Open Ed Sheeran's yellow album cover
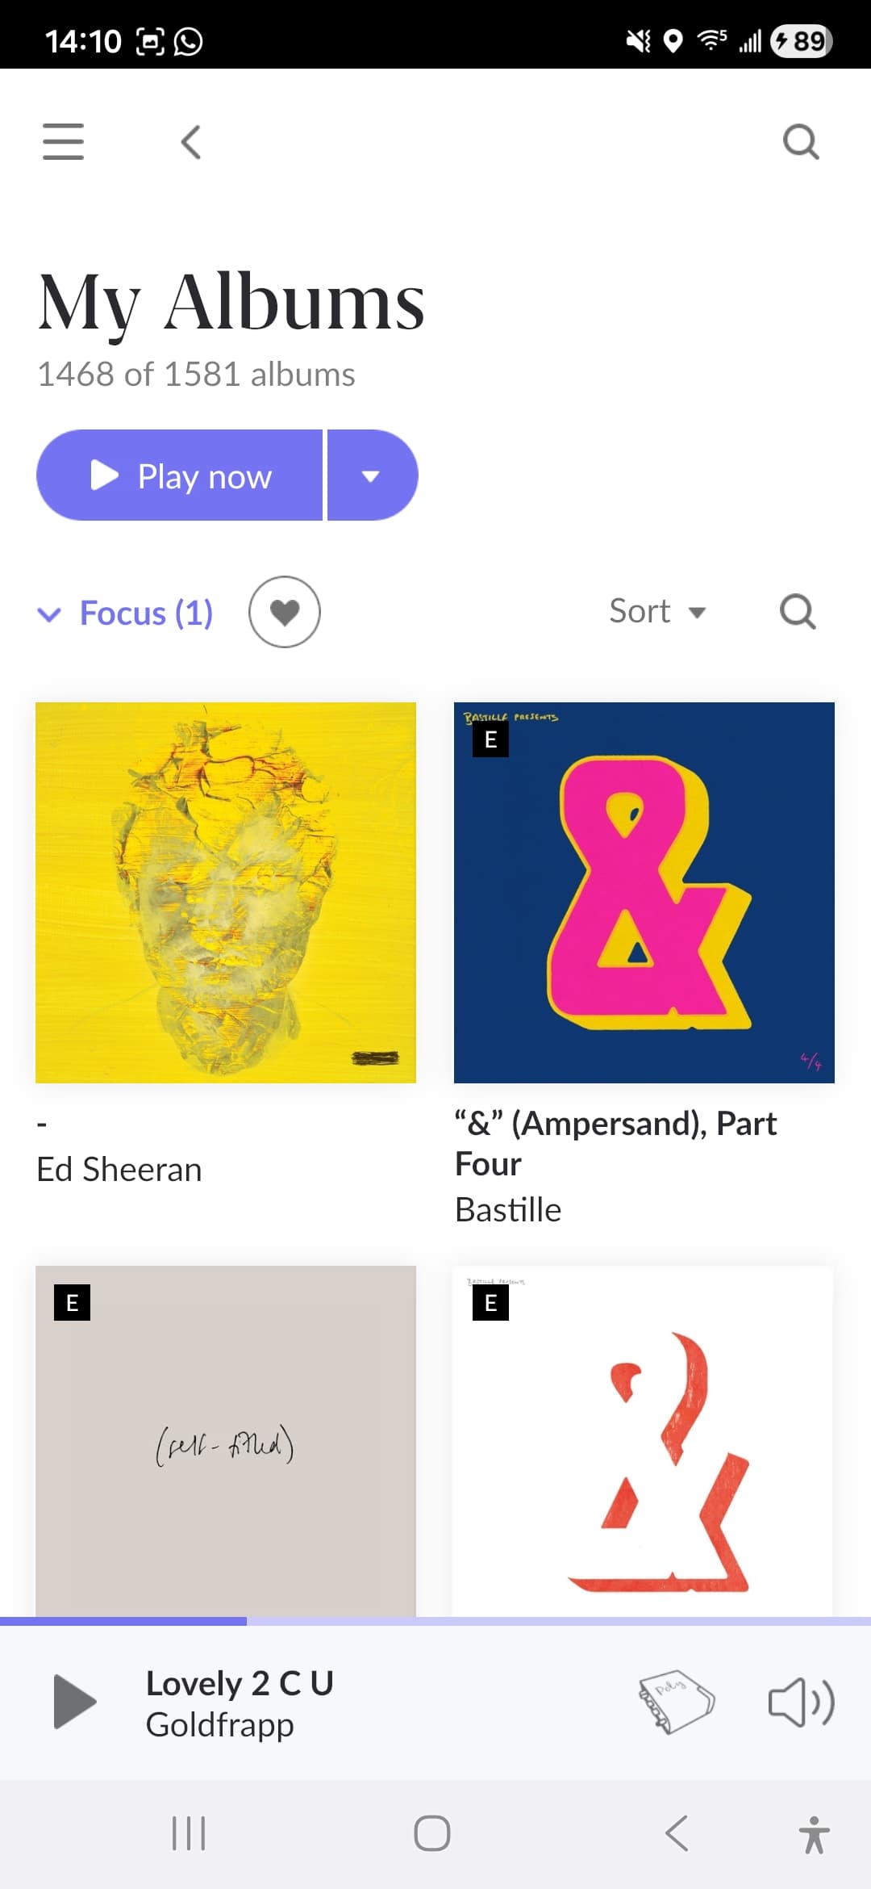 pos(226,892)
